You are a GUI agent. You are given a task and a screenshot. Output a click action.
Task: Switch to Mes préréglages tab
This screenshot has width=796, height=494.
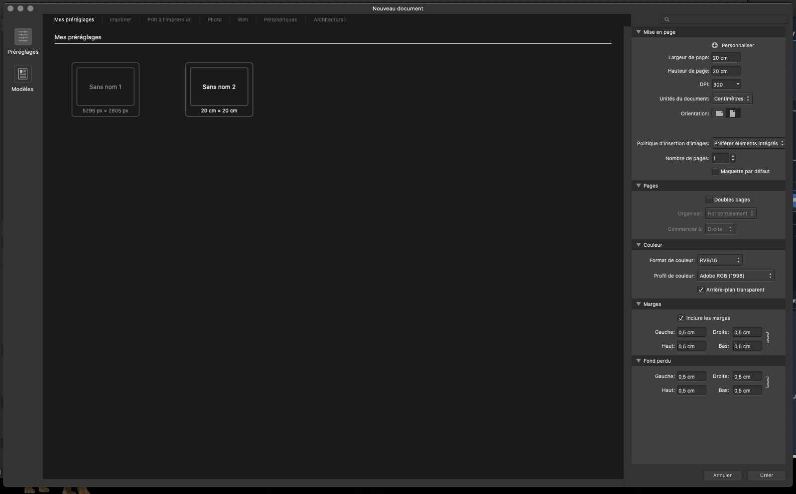click(74, 20)
